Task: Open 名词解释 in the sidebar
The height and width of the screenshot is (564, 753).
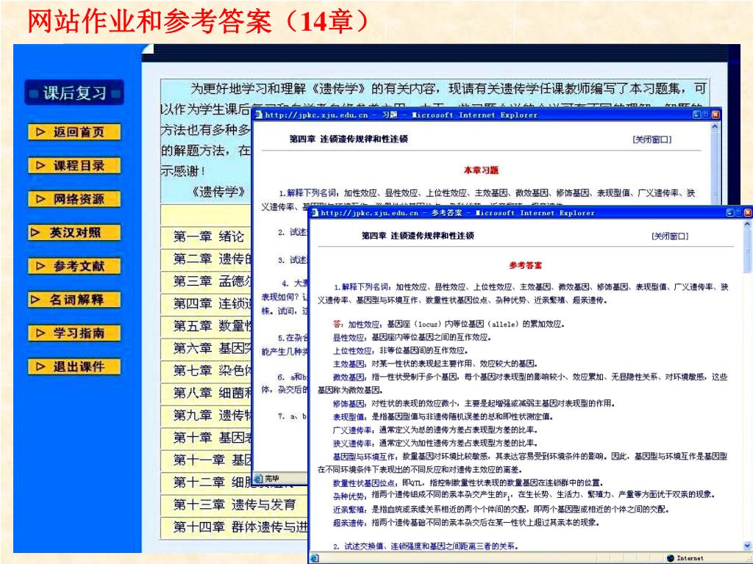Action: [x=74, y=300]
